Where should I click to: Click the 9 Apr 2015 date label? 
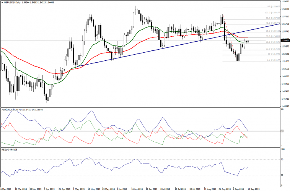click(50, 189)
